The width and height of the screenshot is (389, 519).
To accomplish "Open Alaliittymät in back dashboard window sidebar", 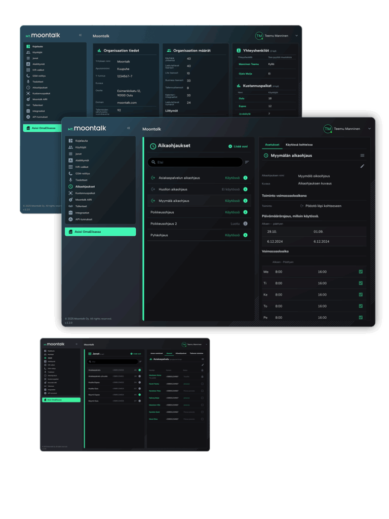I will point(35,64).
